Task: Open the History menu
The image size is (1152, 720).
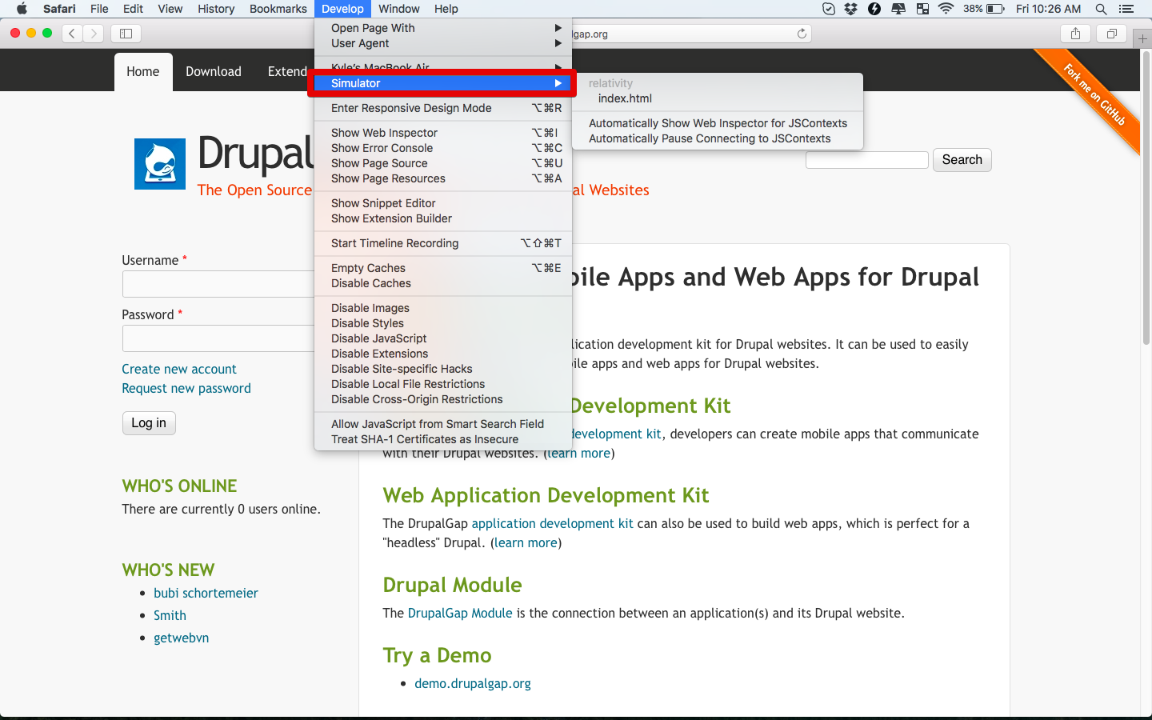Action: pyautogui.click(x=216, y=9)
